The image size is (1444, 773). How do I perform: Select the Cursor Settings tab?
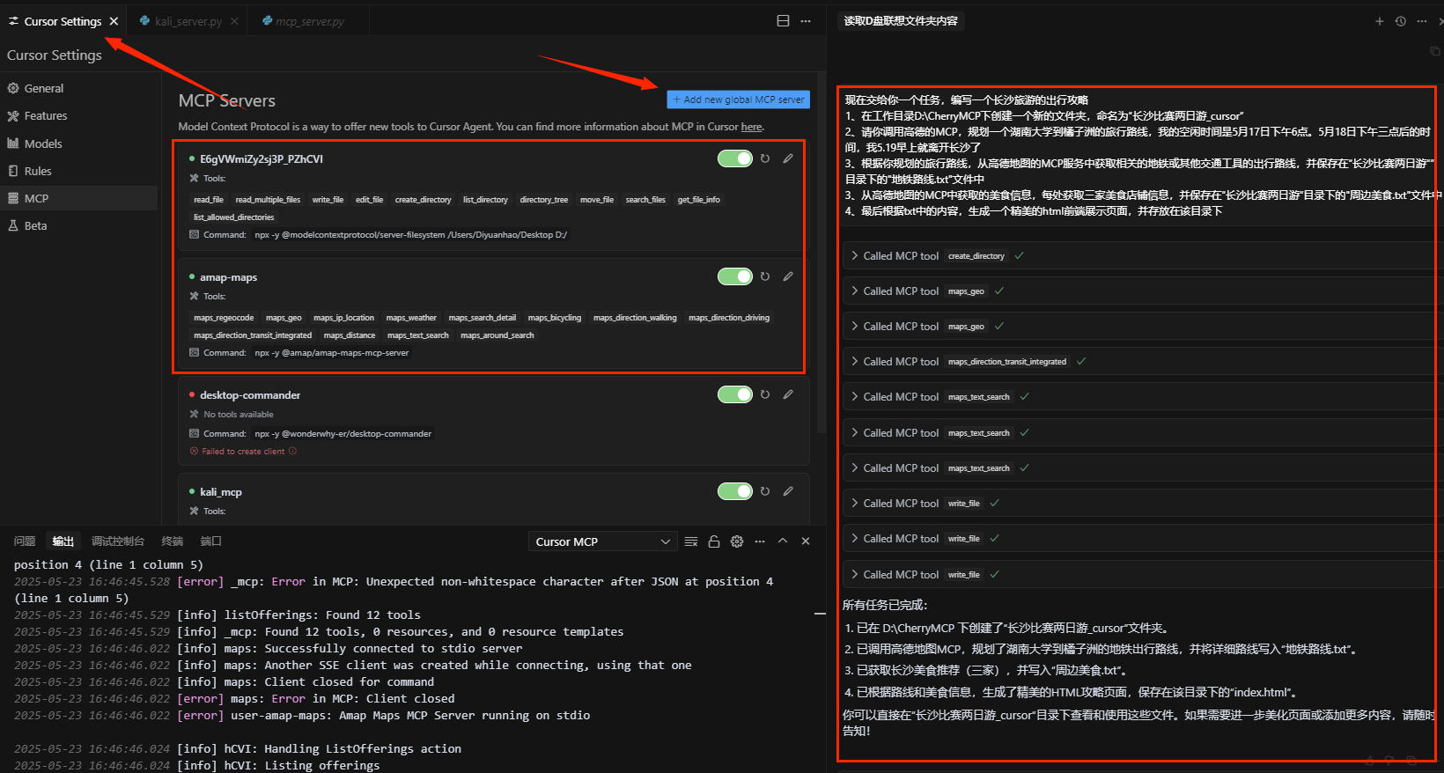tap(63, 21)
